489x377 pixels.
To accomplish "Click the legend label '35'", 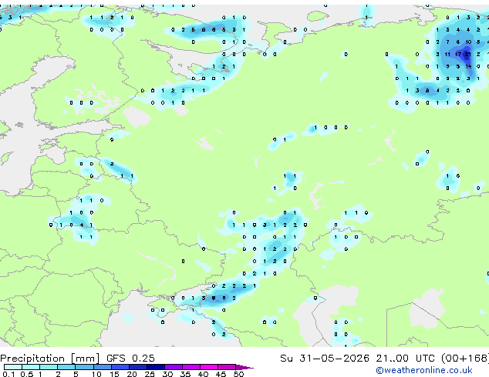I will [x=185, y=374].
